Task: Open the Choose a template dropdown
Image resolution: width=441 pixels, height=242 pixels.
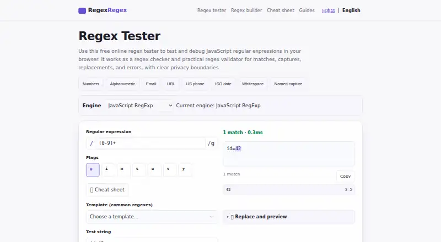Action: coord(152,217)
